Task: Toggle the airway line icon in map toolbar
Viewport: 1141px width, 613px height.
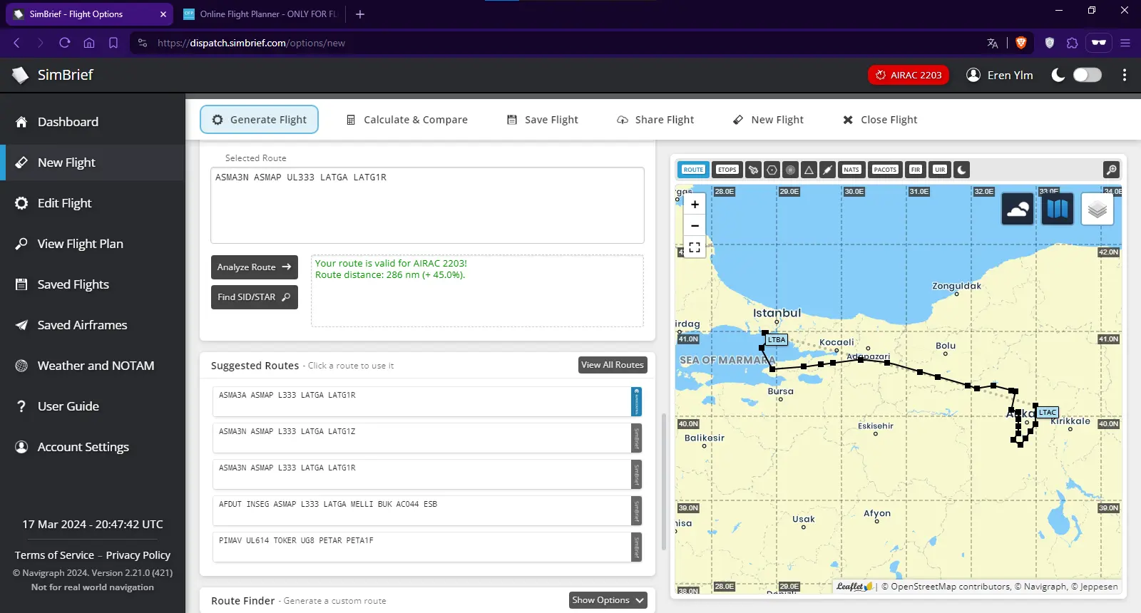Action: click(x=827, y=170)
